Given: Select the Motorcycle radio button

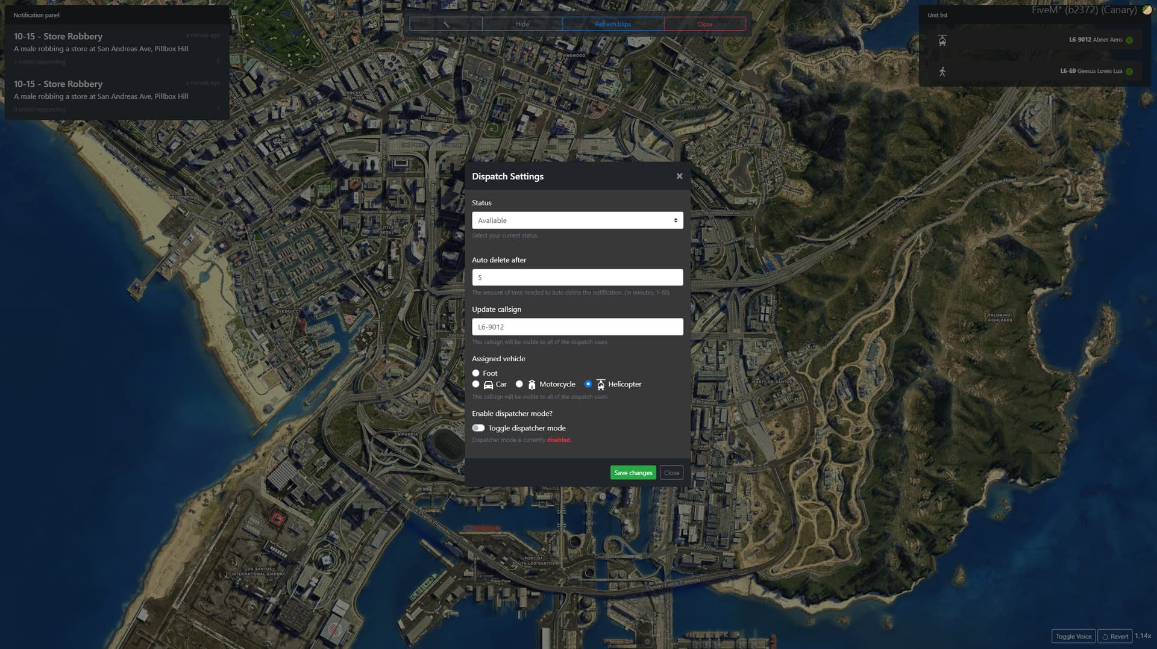Looking at the screenshot, I should coord(519,383).
